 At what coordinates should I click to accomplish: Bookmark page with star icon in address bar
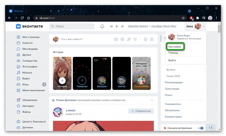[x=183, y=18]
